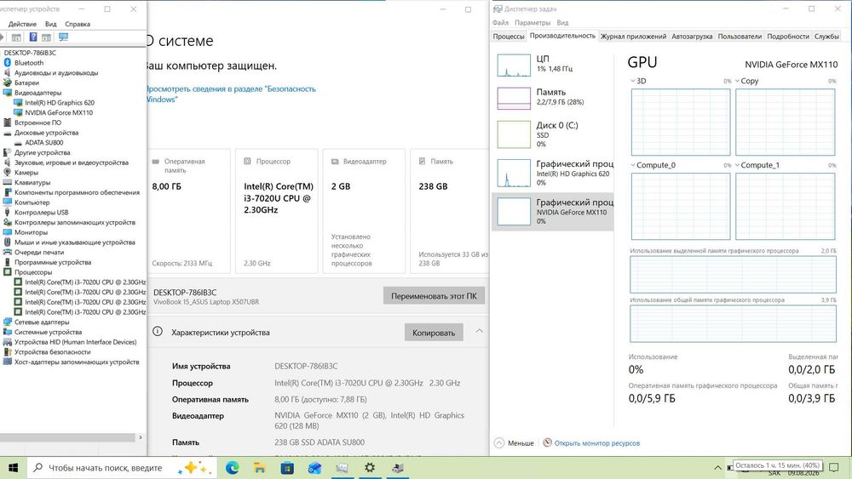Click Переименовать этот ПК button

434,296
